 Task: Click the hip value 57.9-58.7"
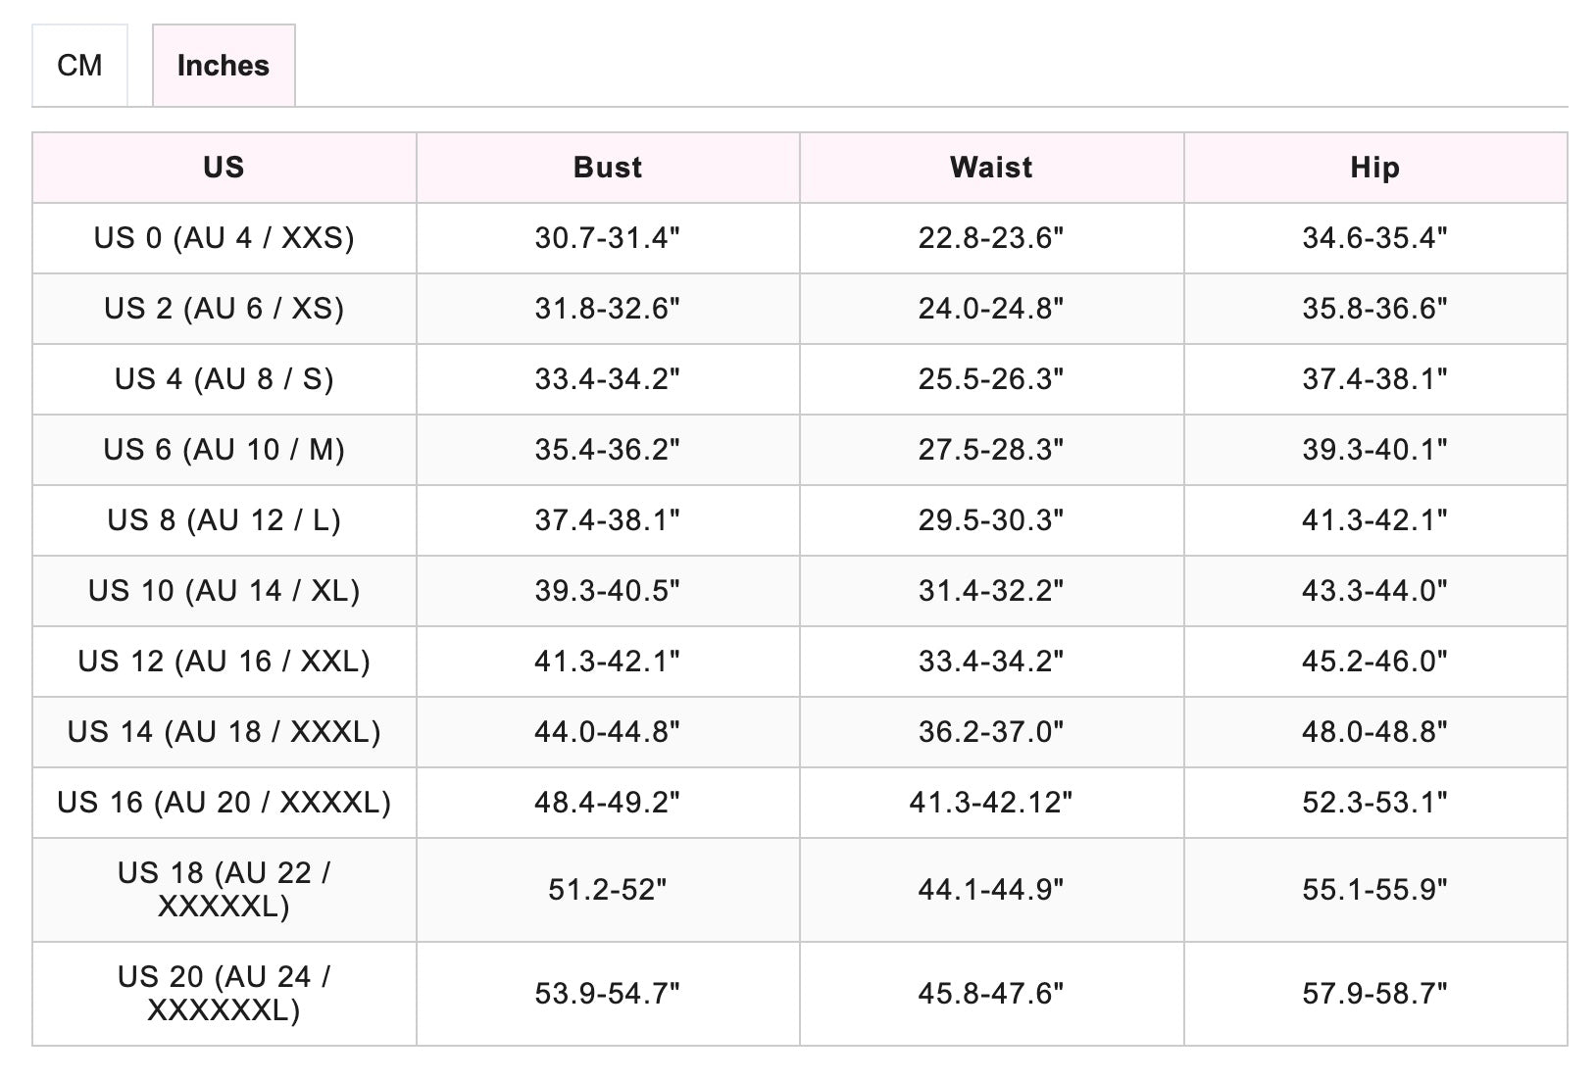click(x=1374, y=994)
